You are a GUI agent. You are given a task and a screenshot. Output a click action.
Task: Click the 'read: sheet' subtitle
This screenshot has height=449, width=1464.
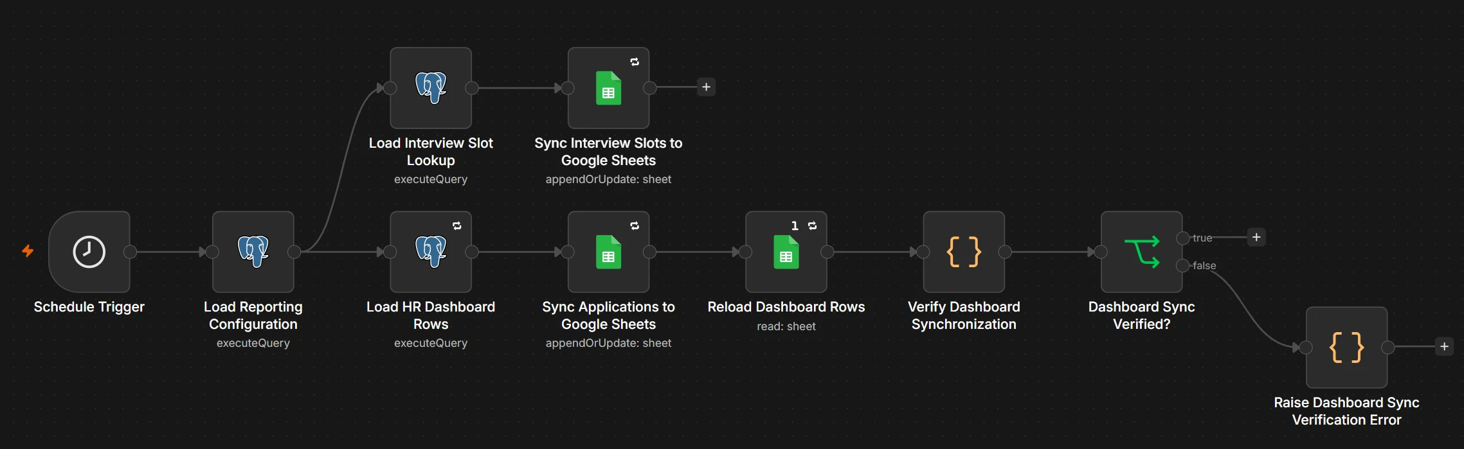[786, 326]
